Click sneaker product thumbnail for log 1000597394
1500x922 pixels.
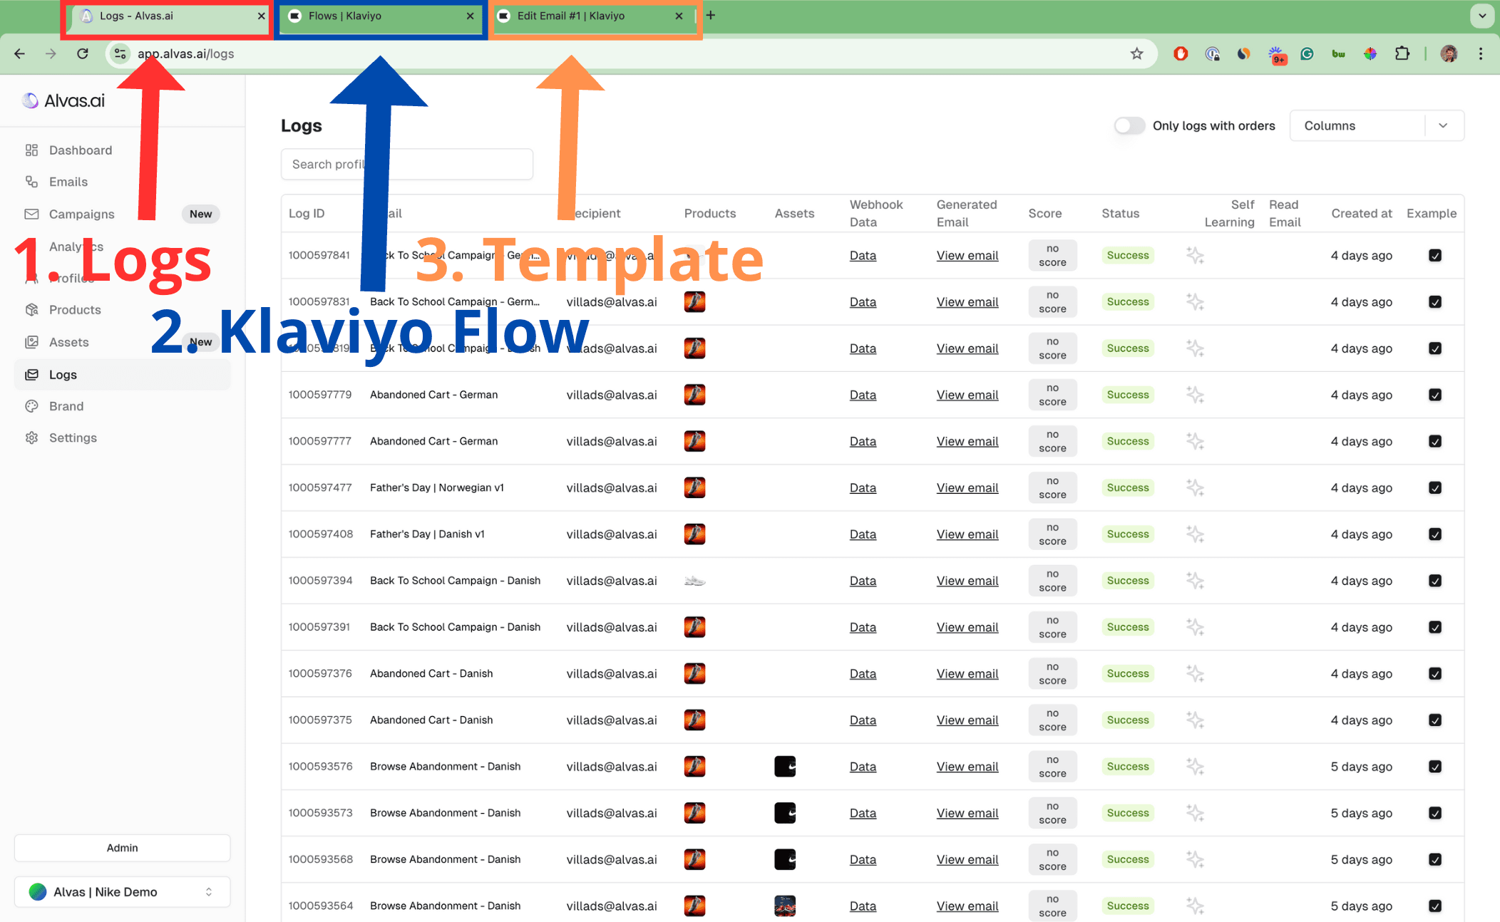pos(694,581)
